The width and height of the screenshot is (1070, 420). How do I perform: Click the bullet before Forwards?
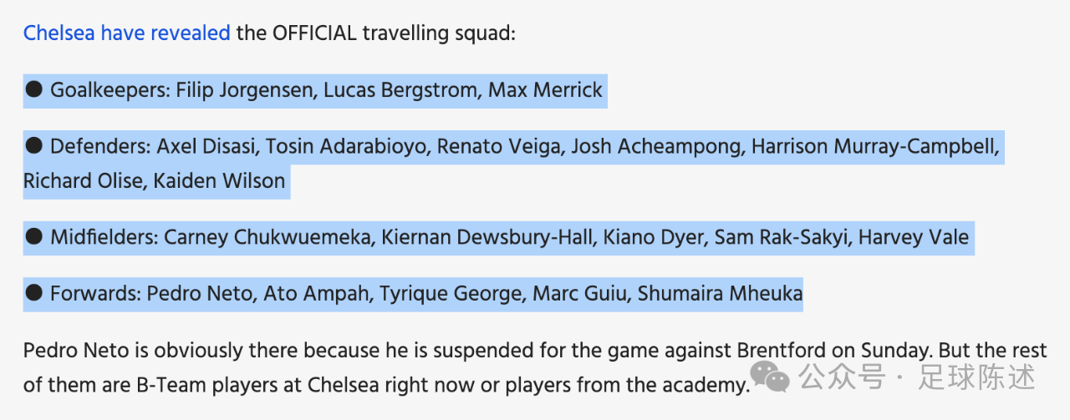pos(34,293)
